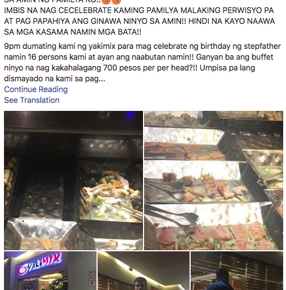Image resolution: width=286 pixels, height=290 pixels.
Task: Click the caps line starting "IMBIS NA NAG CECELEBRATE"
Action: (x=139, y=10)
